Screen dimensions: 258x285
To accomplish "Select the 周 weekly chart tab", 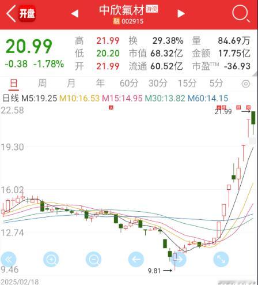I will pos(42,84).
